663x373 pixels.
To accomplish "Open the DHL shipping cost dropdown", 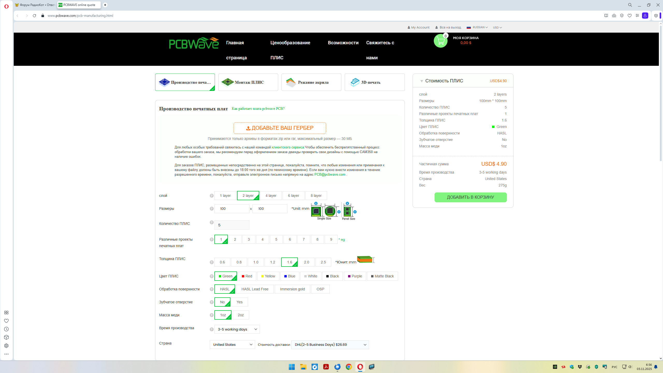I will click(330, 345).
